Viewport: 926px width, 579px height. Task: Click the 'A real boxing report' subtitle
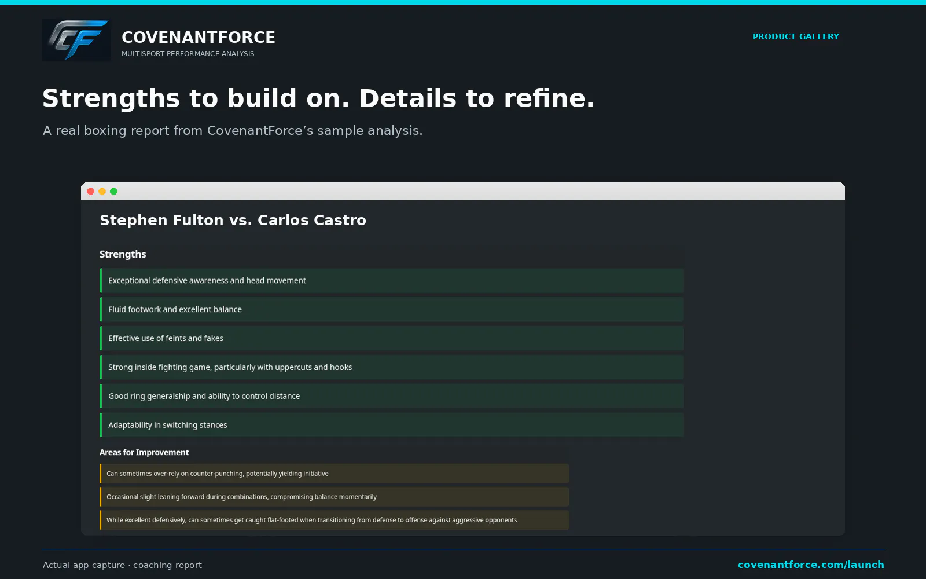click(x=233, y=131)
